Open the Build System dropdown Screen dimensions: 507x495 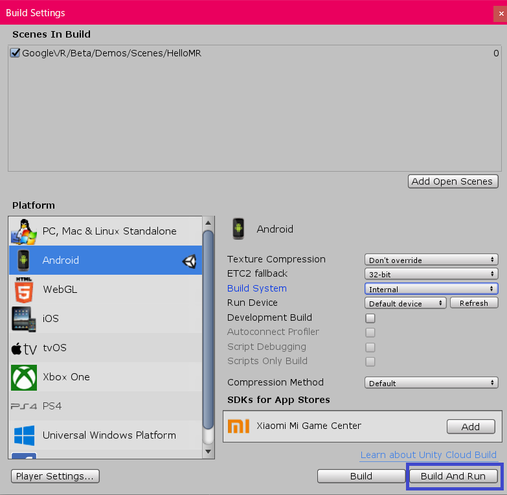(x=431, y=289)
